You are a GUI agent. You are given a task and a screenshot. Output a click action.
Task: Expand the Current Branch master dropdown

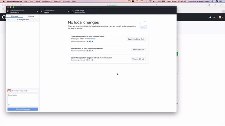(55, 12)
